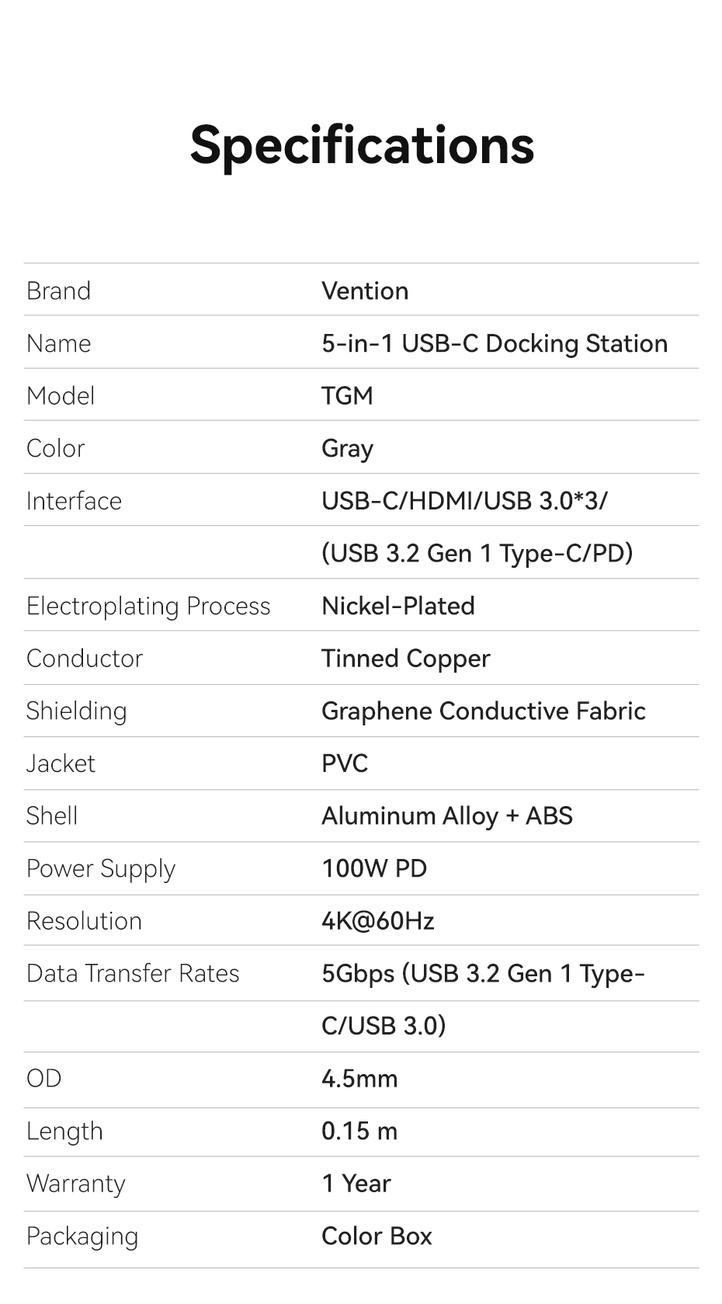Viewport: 722px width, 1304px height.
Task: Select the 5-in-1 USB-C Docking Station name
Action: pos(495,343)
